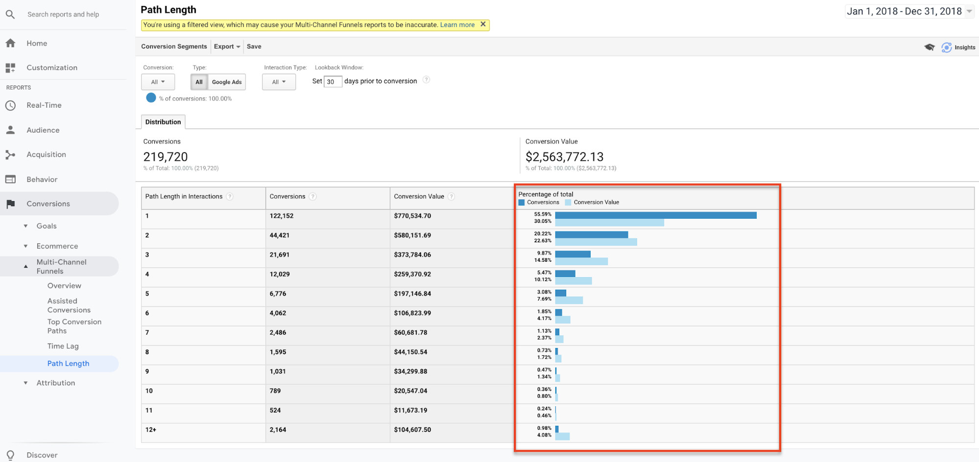This screenshot has width=979, height=462.
Task: Open the Conversion All dropdown
Action: (x=158, y=82)
